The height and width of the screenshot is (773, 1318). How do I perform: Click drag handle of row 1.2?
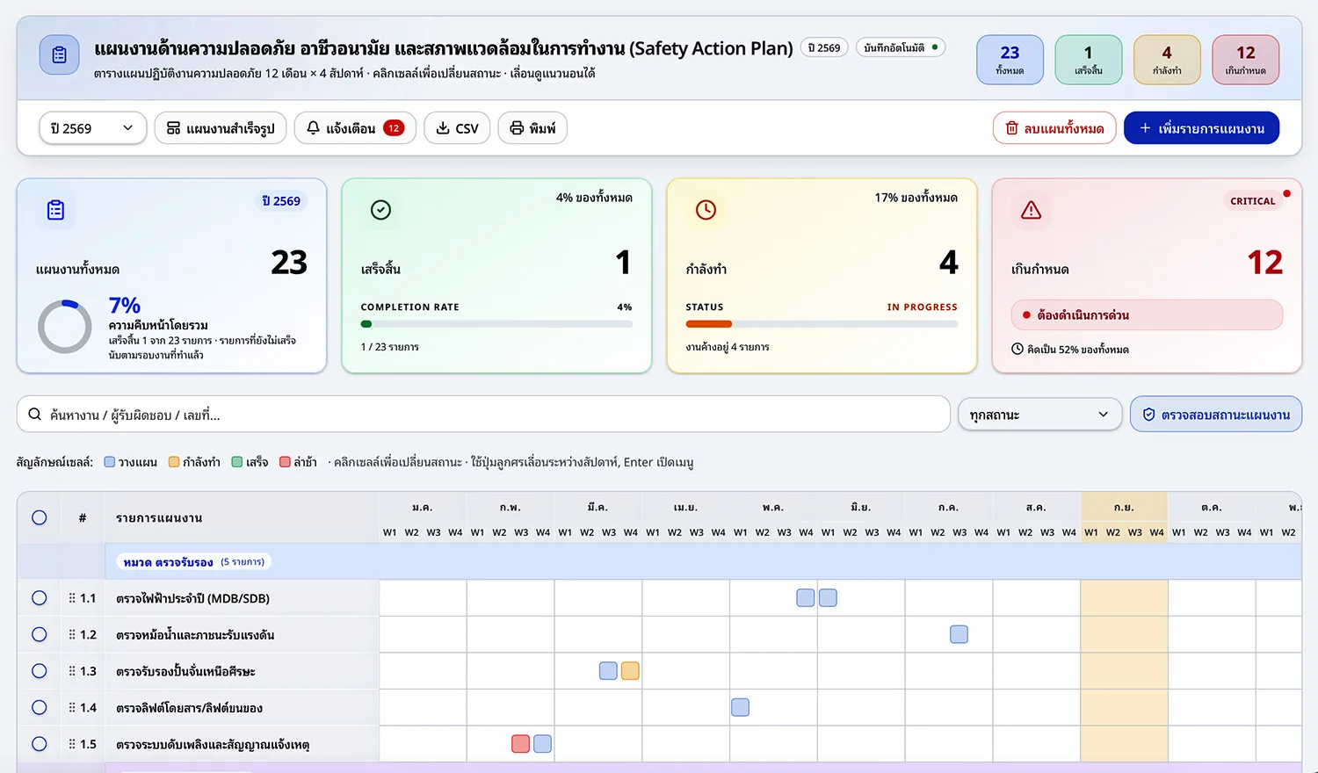point(72,634)
